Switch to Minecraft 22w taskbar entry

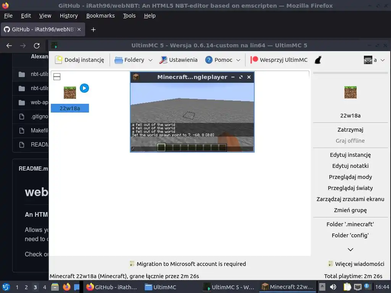(287, 287)
